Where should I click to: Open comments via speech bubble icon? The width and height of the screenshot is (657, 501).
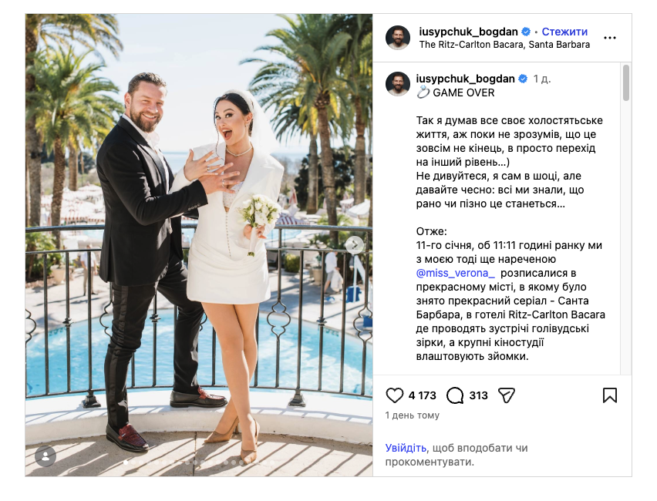click(x=455, y=395)
